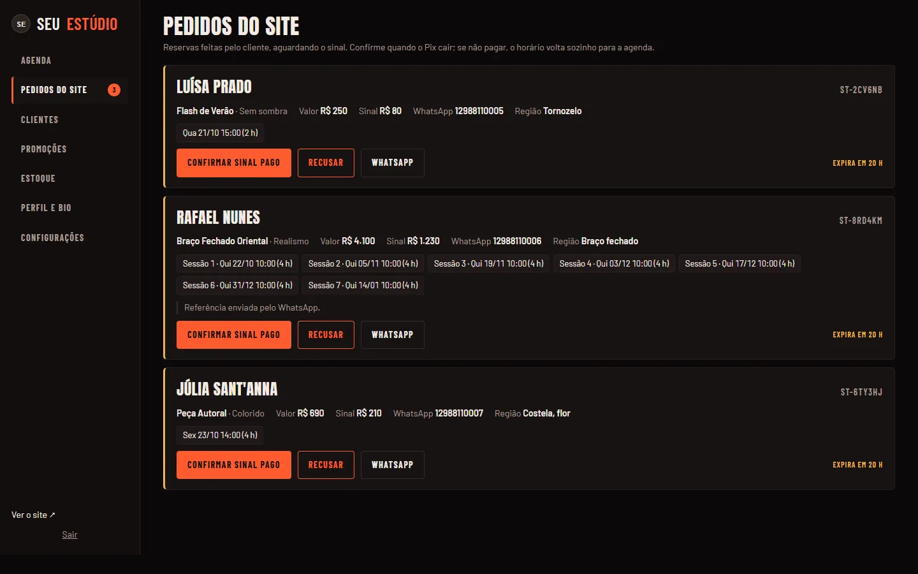This screenshot has height=574, width=918.
Task: Select Sessão 3 Qui 19/11 chip
Action: click(489, 263)
